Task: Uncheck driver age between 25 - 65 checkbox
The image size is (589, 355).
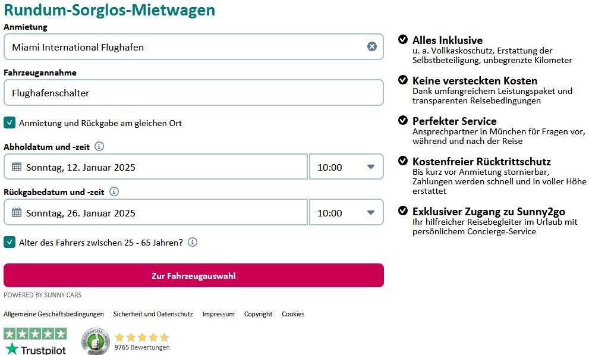Action: point(10,242)
